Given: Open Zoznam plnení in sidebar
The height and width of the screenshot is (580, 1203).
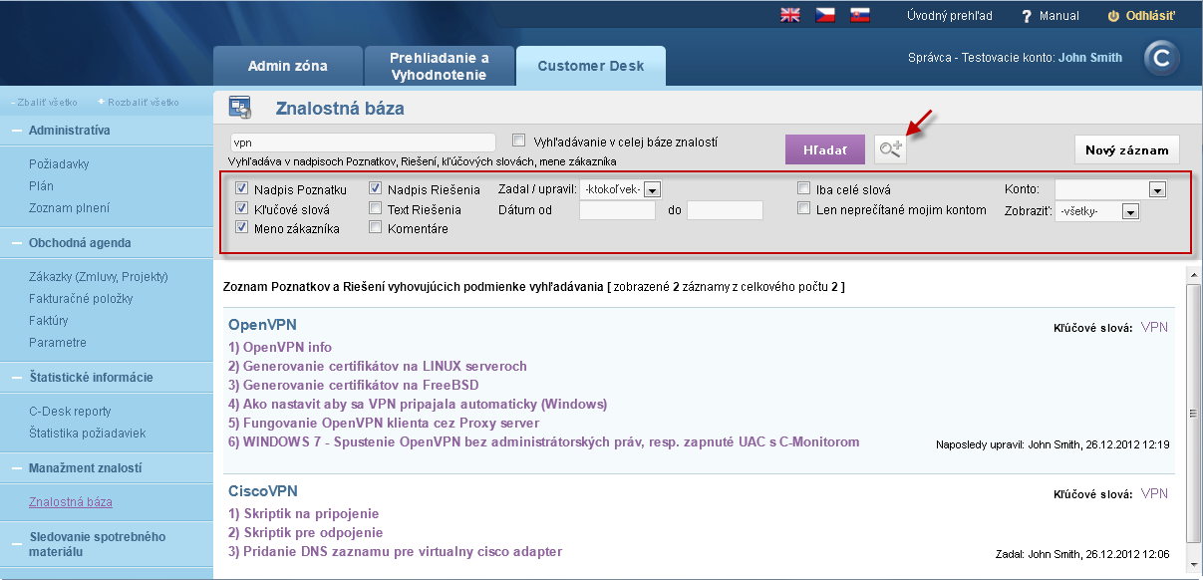Looking at the screenshot, I should (x=69, y=207).
